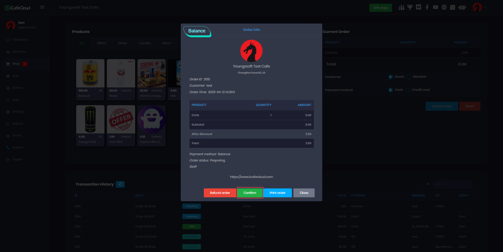This screenshot has height=252, width=503.
Task: Select the Gamer's Energy combo product card
Action: tap(152, 80)
